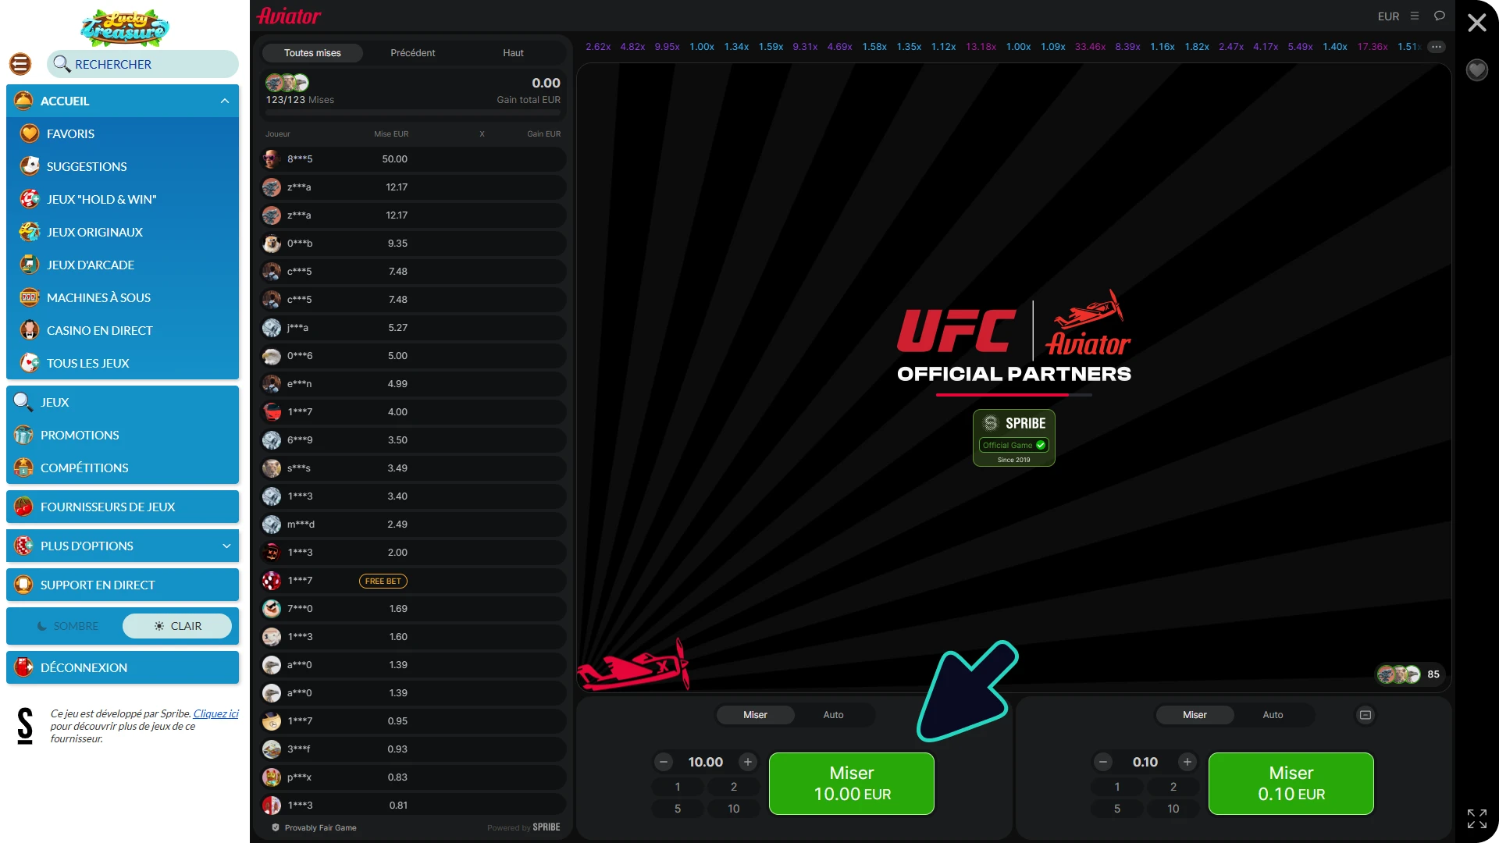Click the 10.00 bet amount field
The image size is (1499, 843).
tap(706, 762)
